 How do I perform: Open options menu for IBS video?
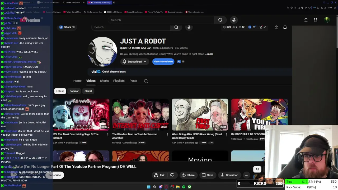tap(107, 135)
